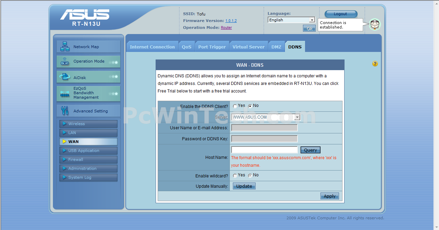439x230 pixels.
Task: Open the AiDisk page
Action: 88,77
